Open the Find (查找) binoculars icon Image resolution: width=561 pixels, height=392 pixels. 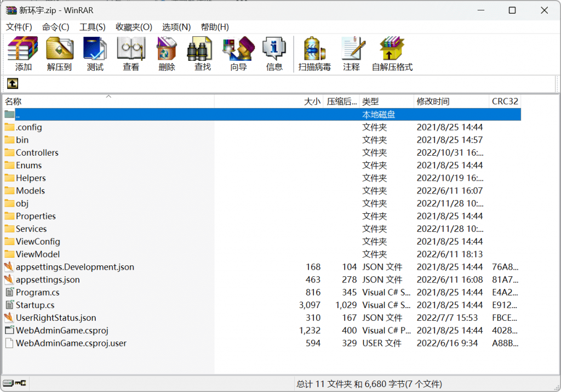pyautogui.click(x=202, y=54)
